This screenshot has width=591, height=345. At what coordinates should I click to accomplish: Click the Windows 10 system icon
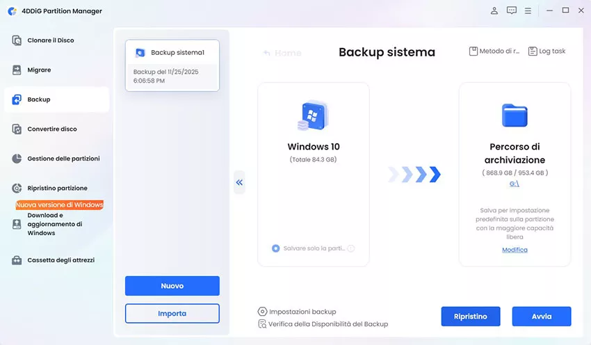[313, 115]
